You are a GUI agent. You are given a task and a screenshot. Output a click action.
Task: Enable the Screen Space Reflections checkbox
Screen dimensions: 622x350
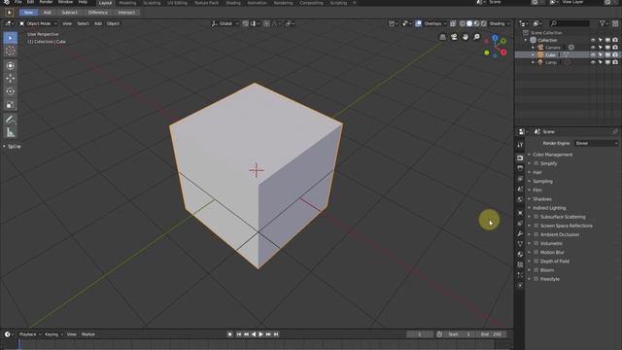pyautogui.click(x=536, y=226)
